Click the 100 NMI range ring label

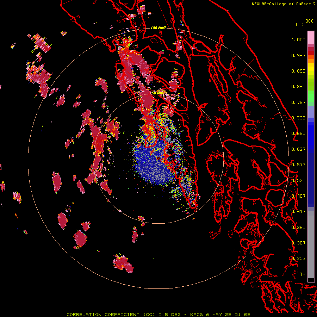pyautogui.click(x=158, y=28)
